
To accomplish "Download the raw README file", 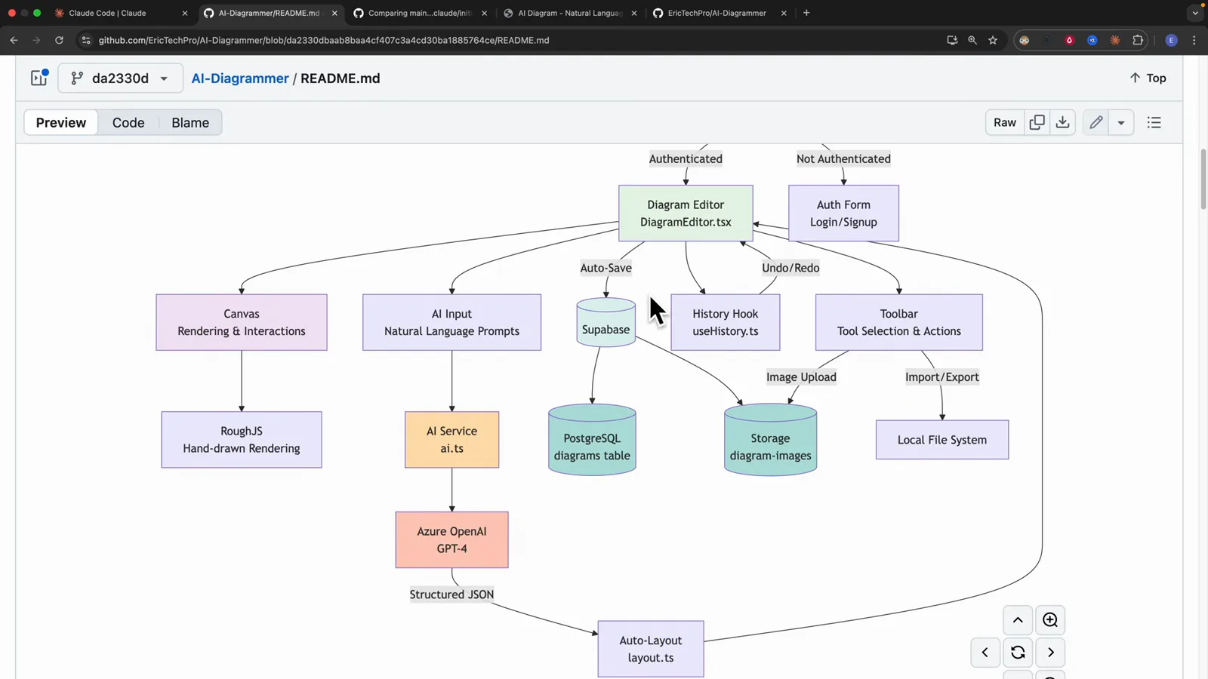I will (x=1062, y=122).
